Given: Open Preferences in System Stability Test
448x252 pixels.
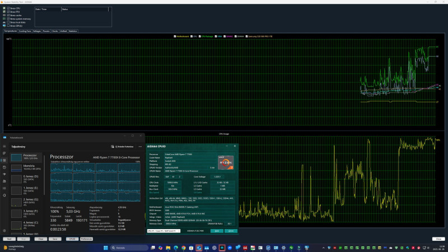Looking at the screenshot, I should (86, 239).
